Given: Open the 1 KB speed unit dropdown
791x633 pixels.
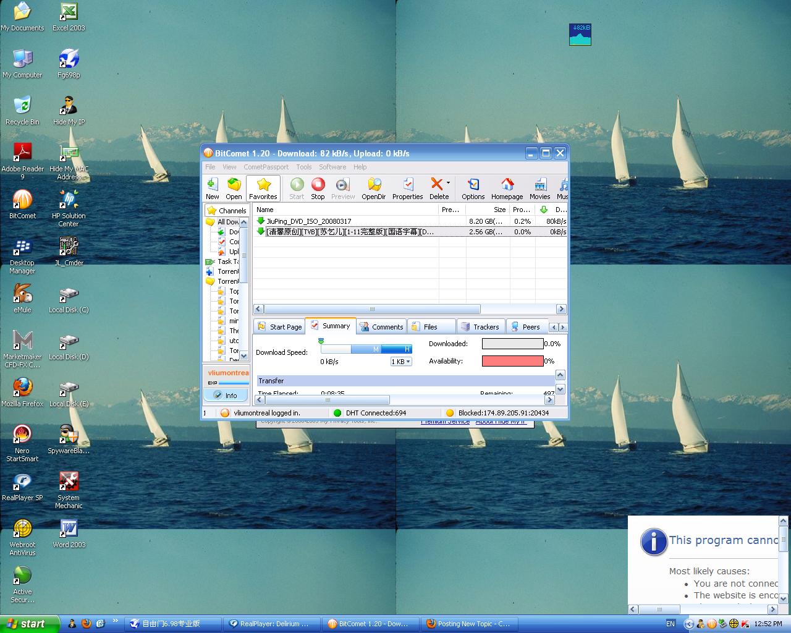Looking at the screenshot, I should point(401,362).
